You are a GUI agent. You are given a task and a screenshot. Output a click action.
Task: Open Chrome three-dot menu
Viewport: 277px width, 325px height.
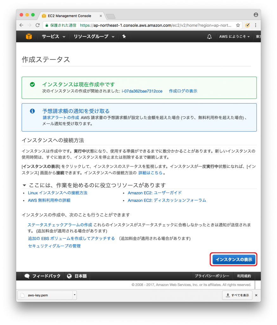point(256,25)
